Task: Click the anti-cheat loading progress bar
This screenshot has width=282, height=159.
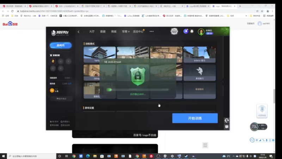Action: [138, 90]
